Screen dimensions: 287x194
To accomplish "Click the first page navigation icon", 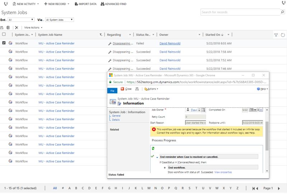I will point(254,189).
